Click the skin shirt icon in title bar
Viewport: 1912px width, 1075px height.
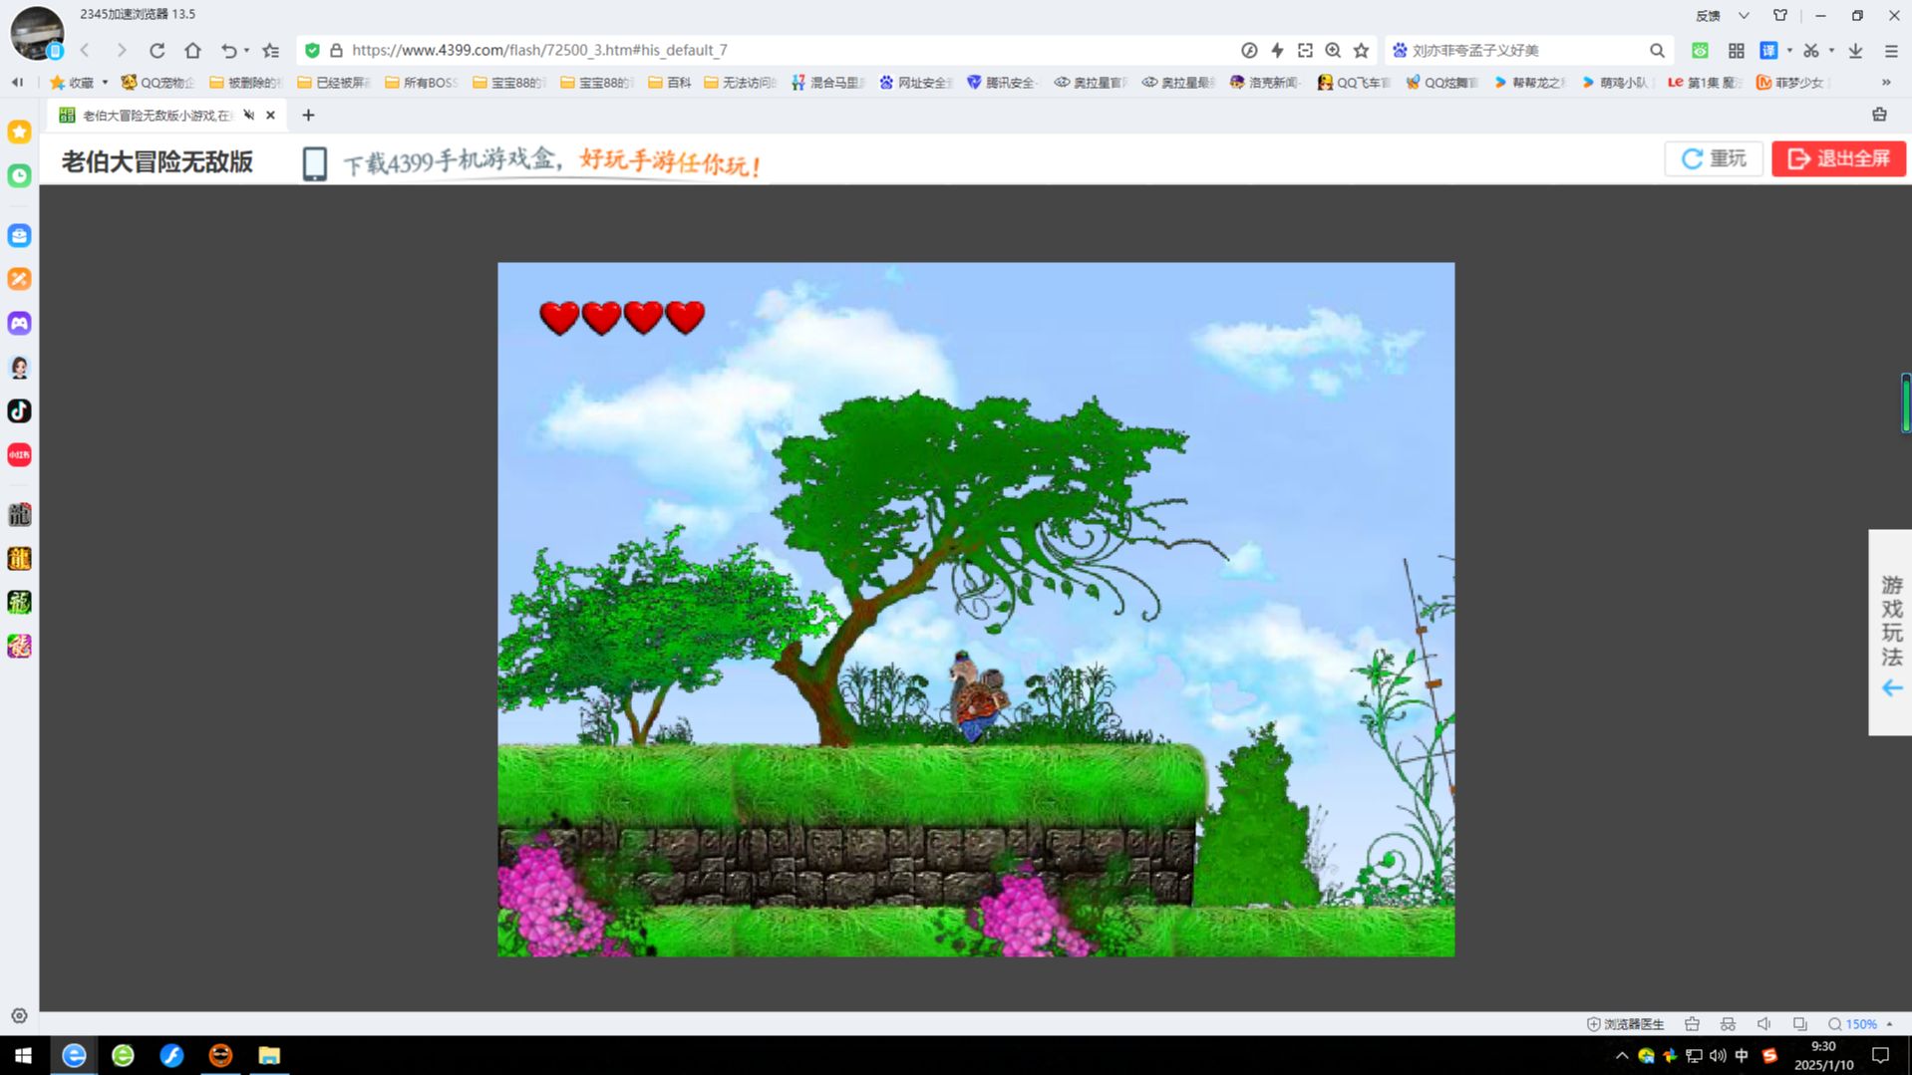click(x=1780, y=15)
